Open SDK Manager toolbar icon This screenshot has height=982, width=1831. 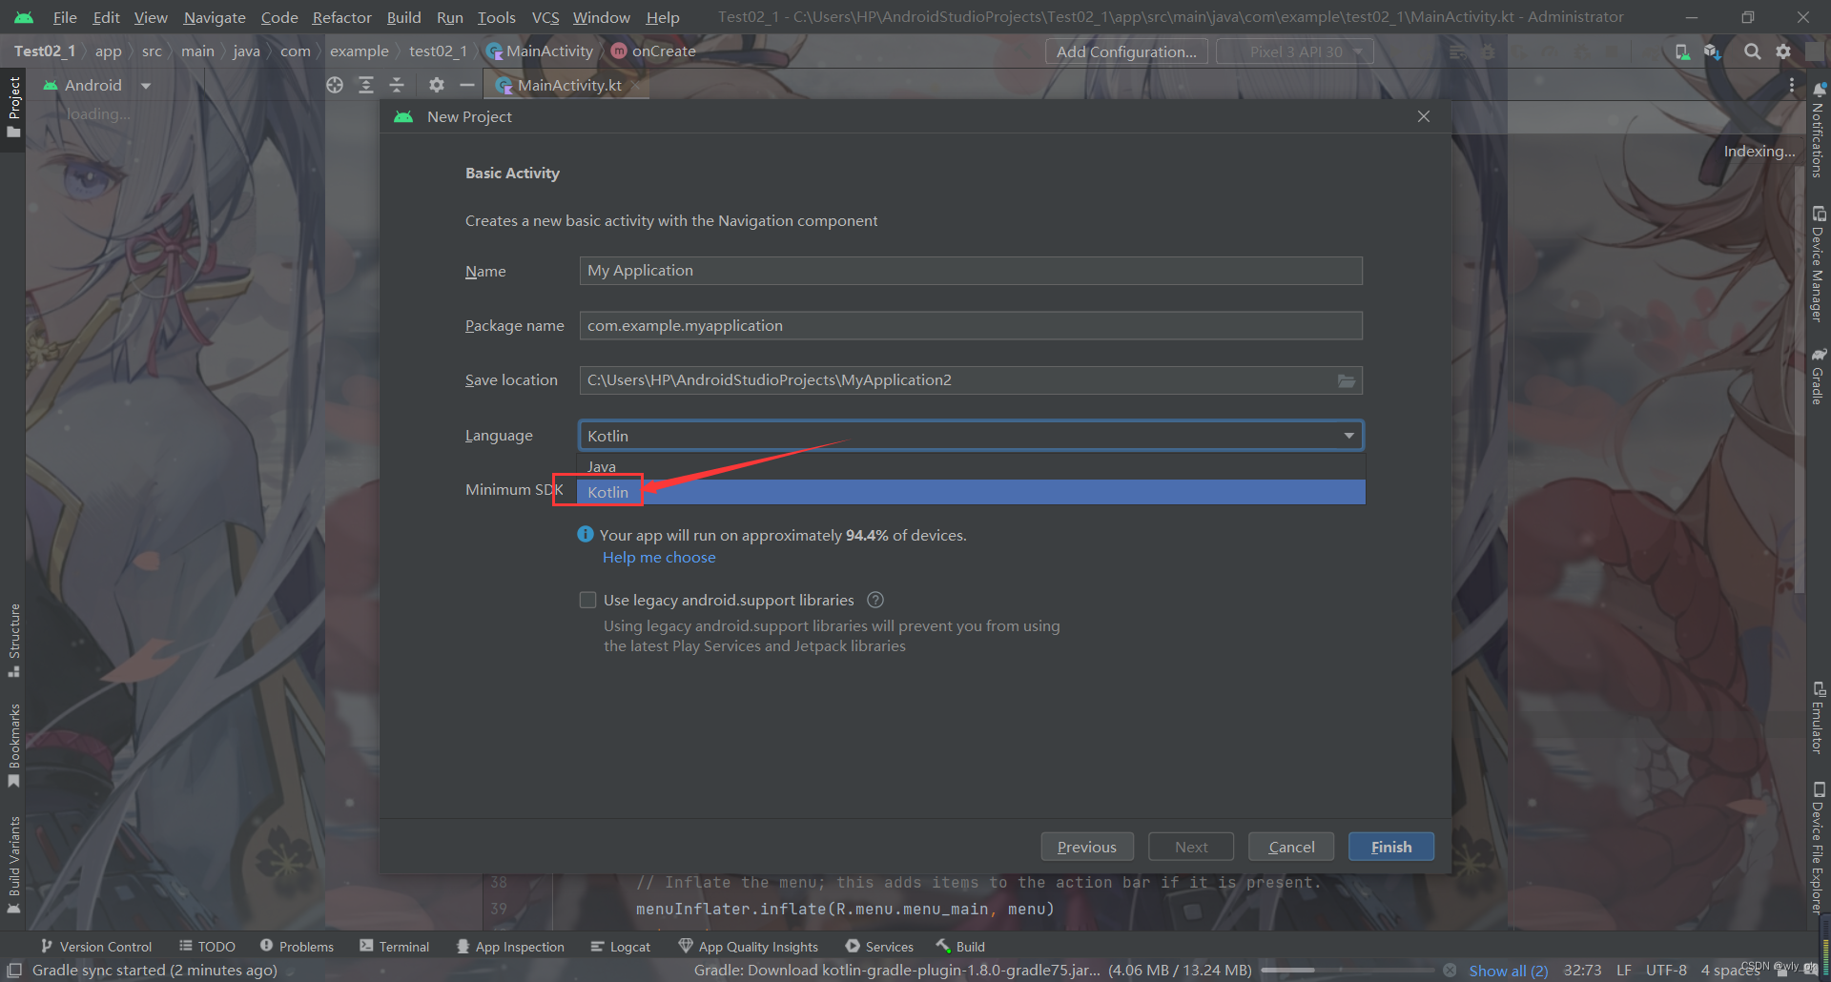(1713, 51)
